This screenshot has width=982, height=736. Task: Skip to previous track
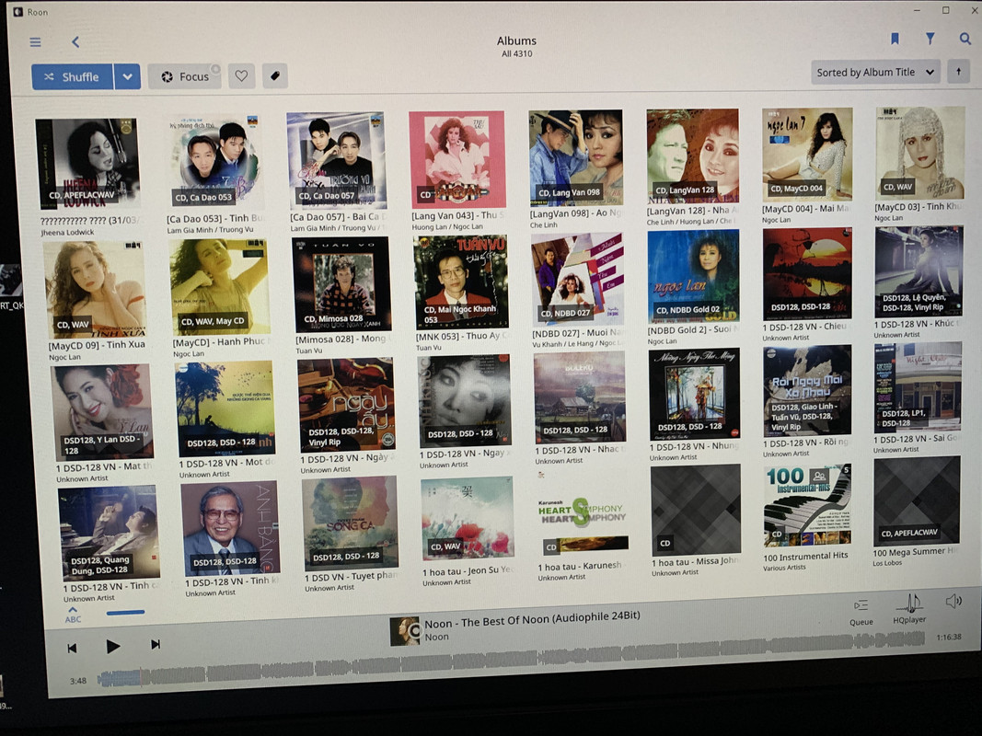72,648
